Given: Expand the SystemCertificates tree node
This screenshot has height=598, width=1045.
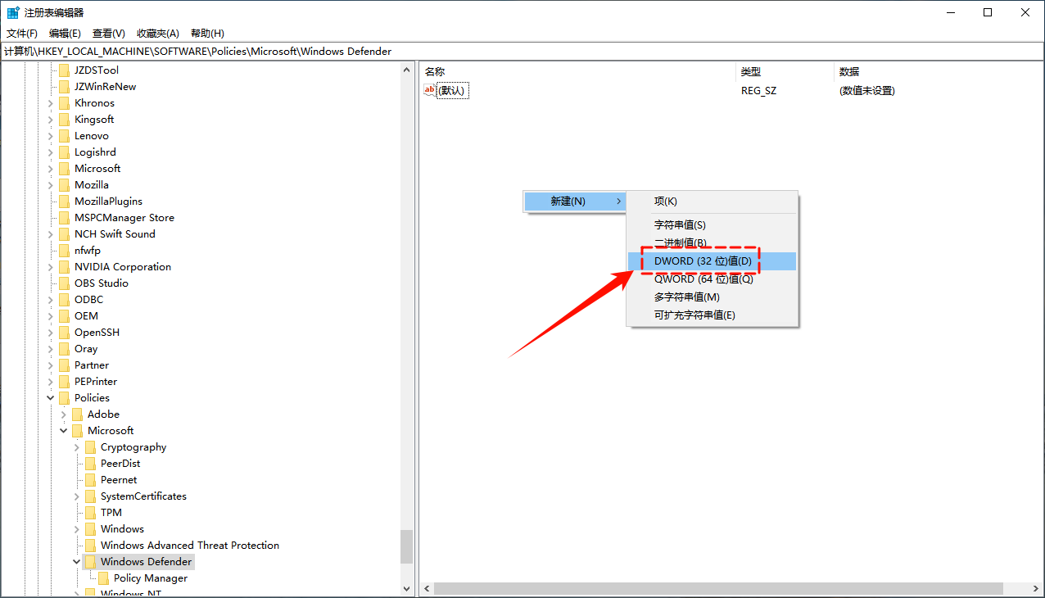Looking at the screenshot, I should 76,496.
